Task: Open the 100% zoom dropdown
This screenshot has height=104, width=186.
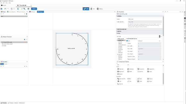Action: 34,9
